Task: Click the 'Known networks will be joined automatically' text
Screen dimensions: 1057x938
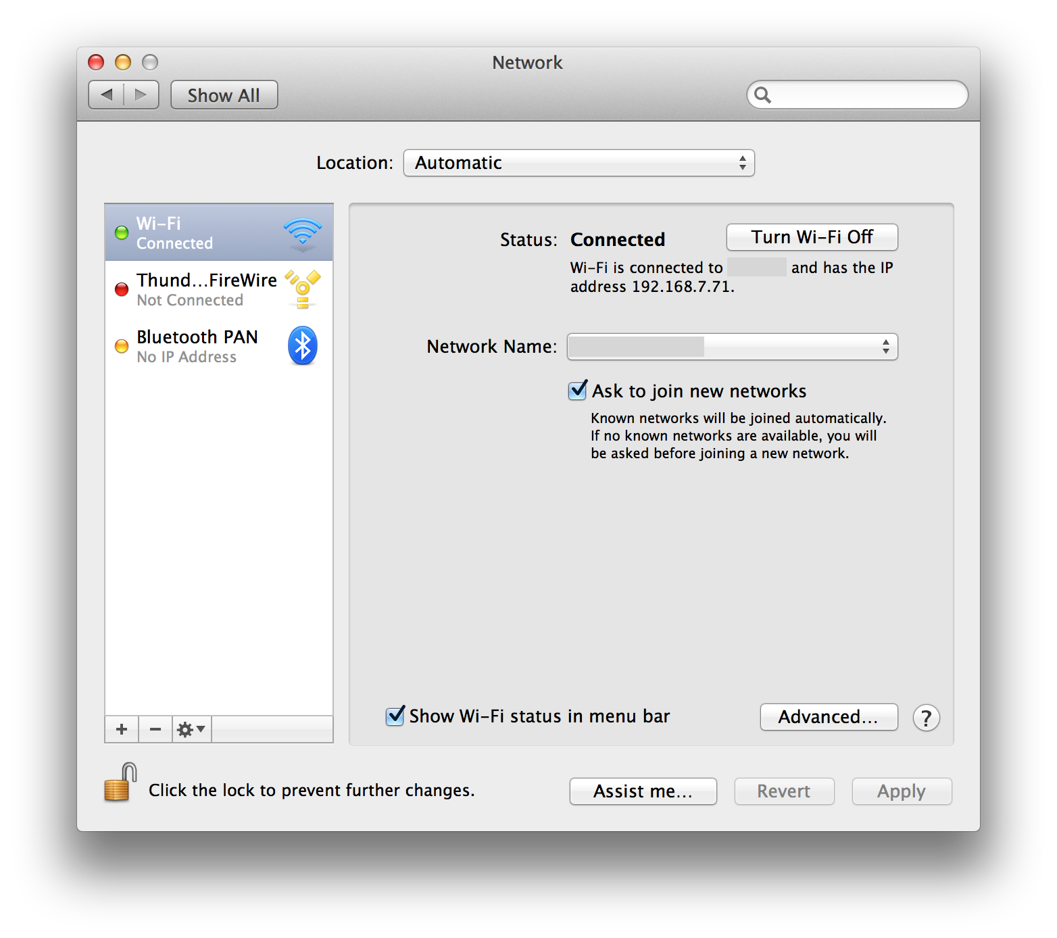Action: (x=739, y=418)
